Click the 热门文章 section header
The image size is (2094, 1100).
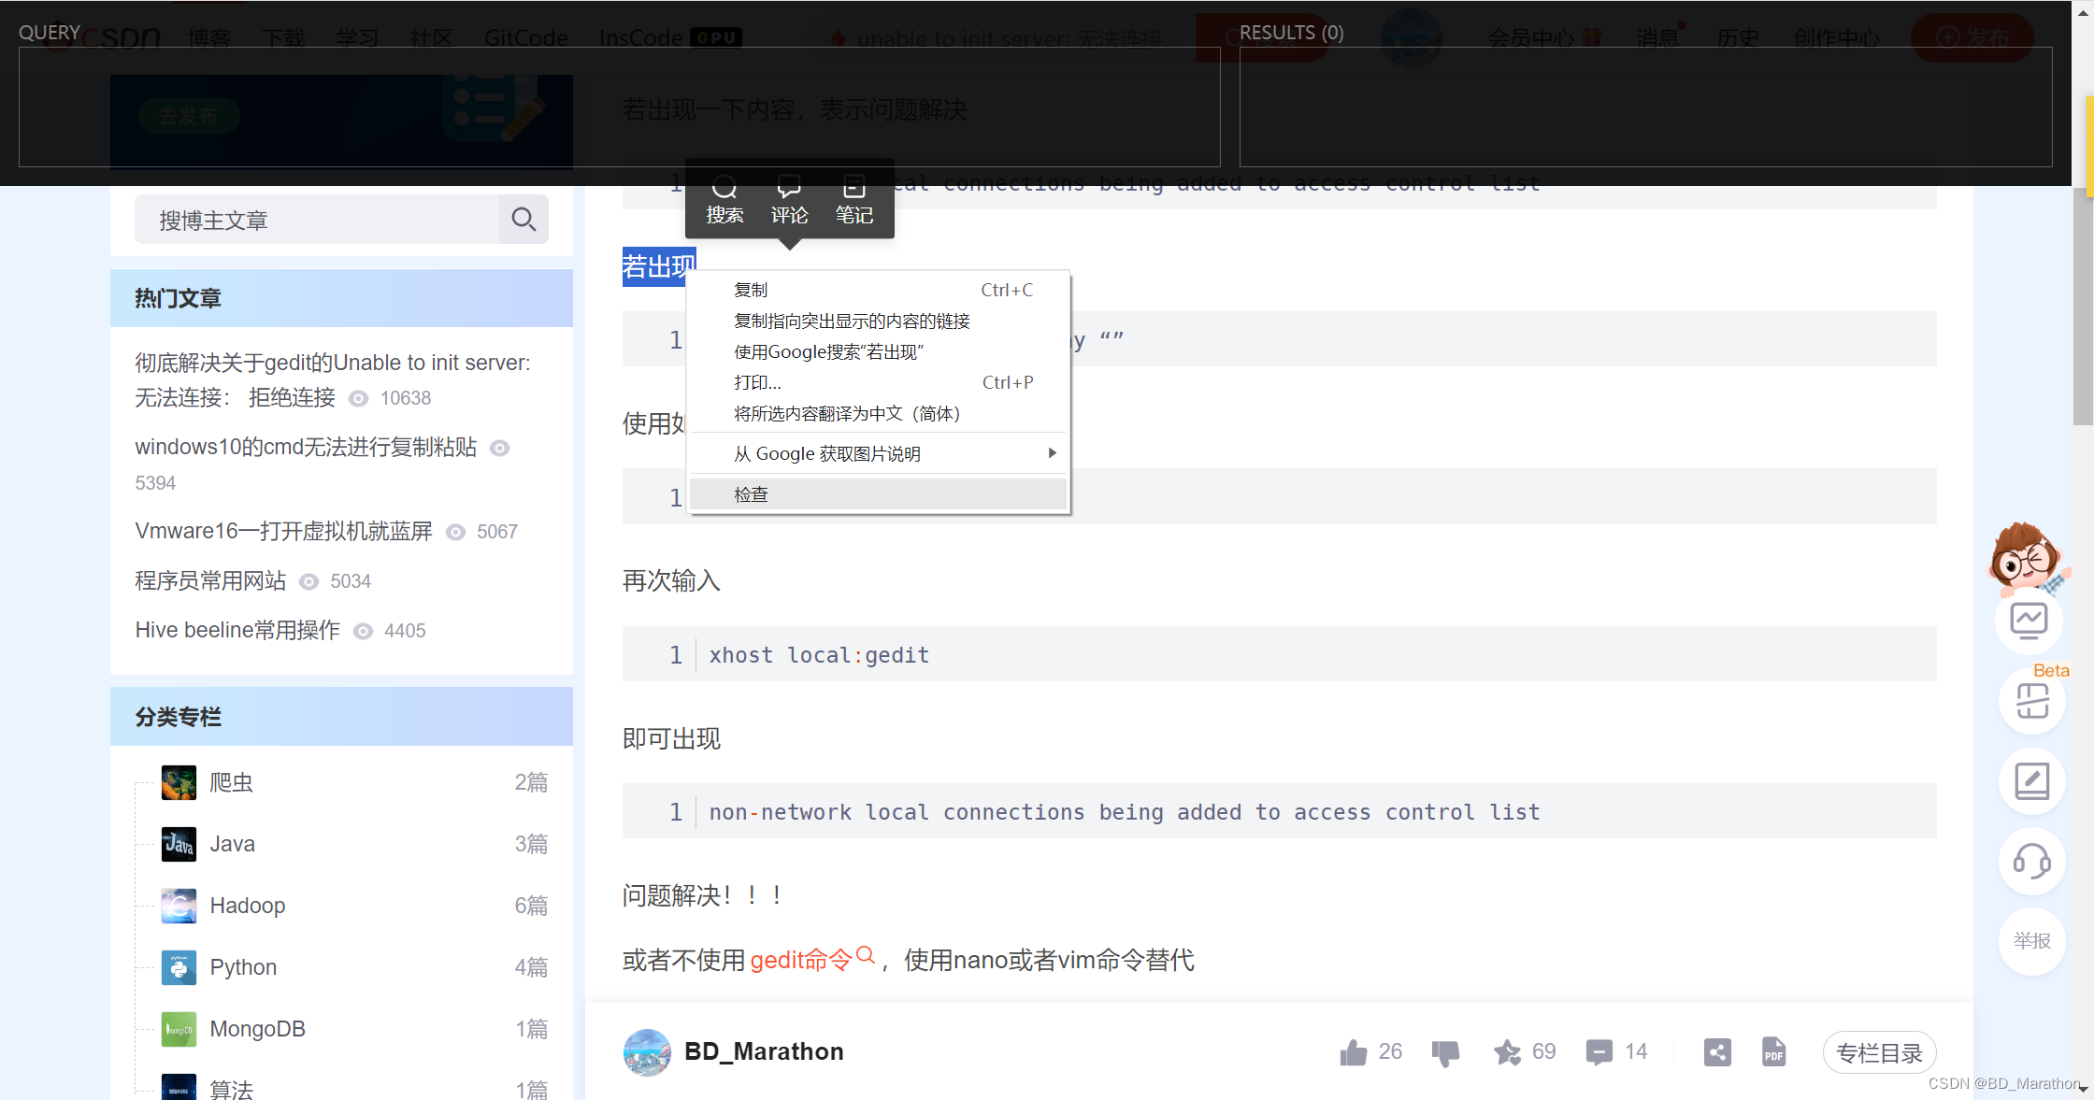341,298
